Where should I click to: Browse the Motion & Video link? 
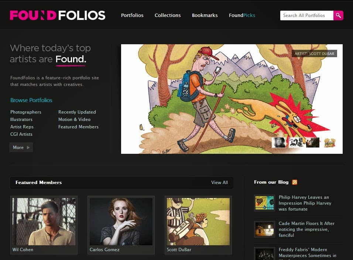74,119
